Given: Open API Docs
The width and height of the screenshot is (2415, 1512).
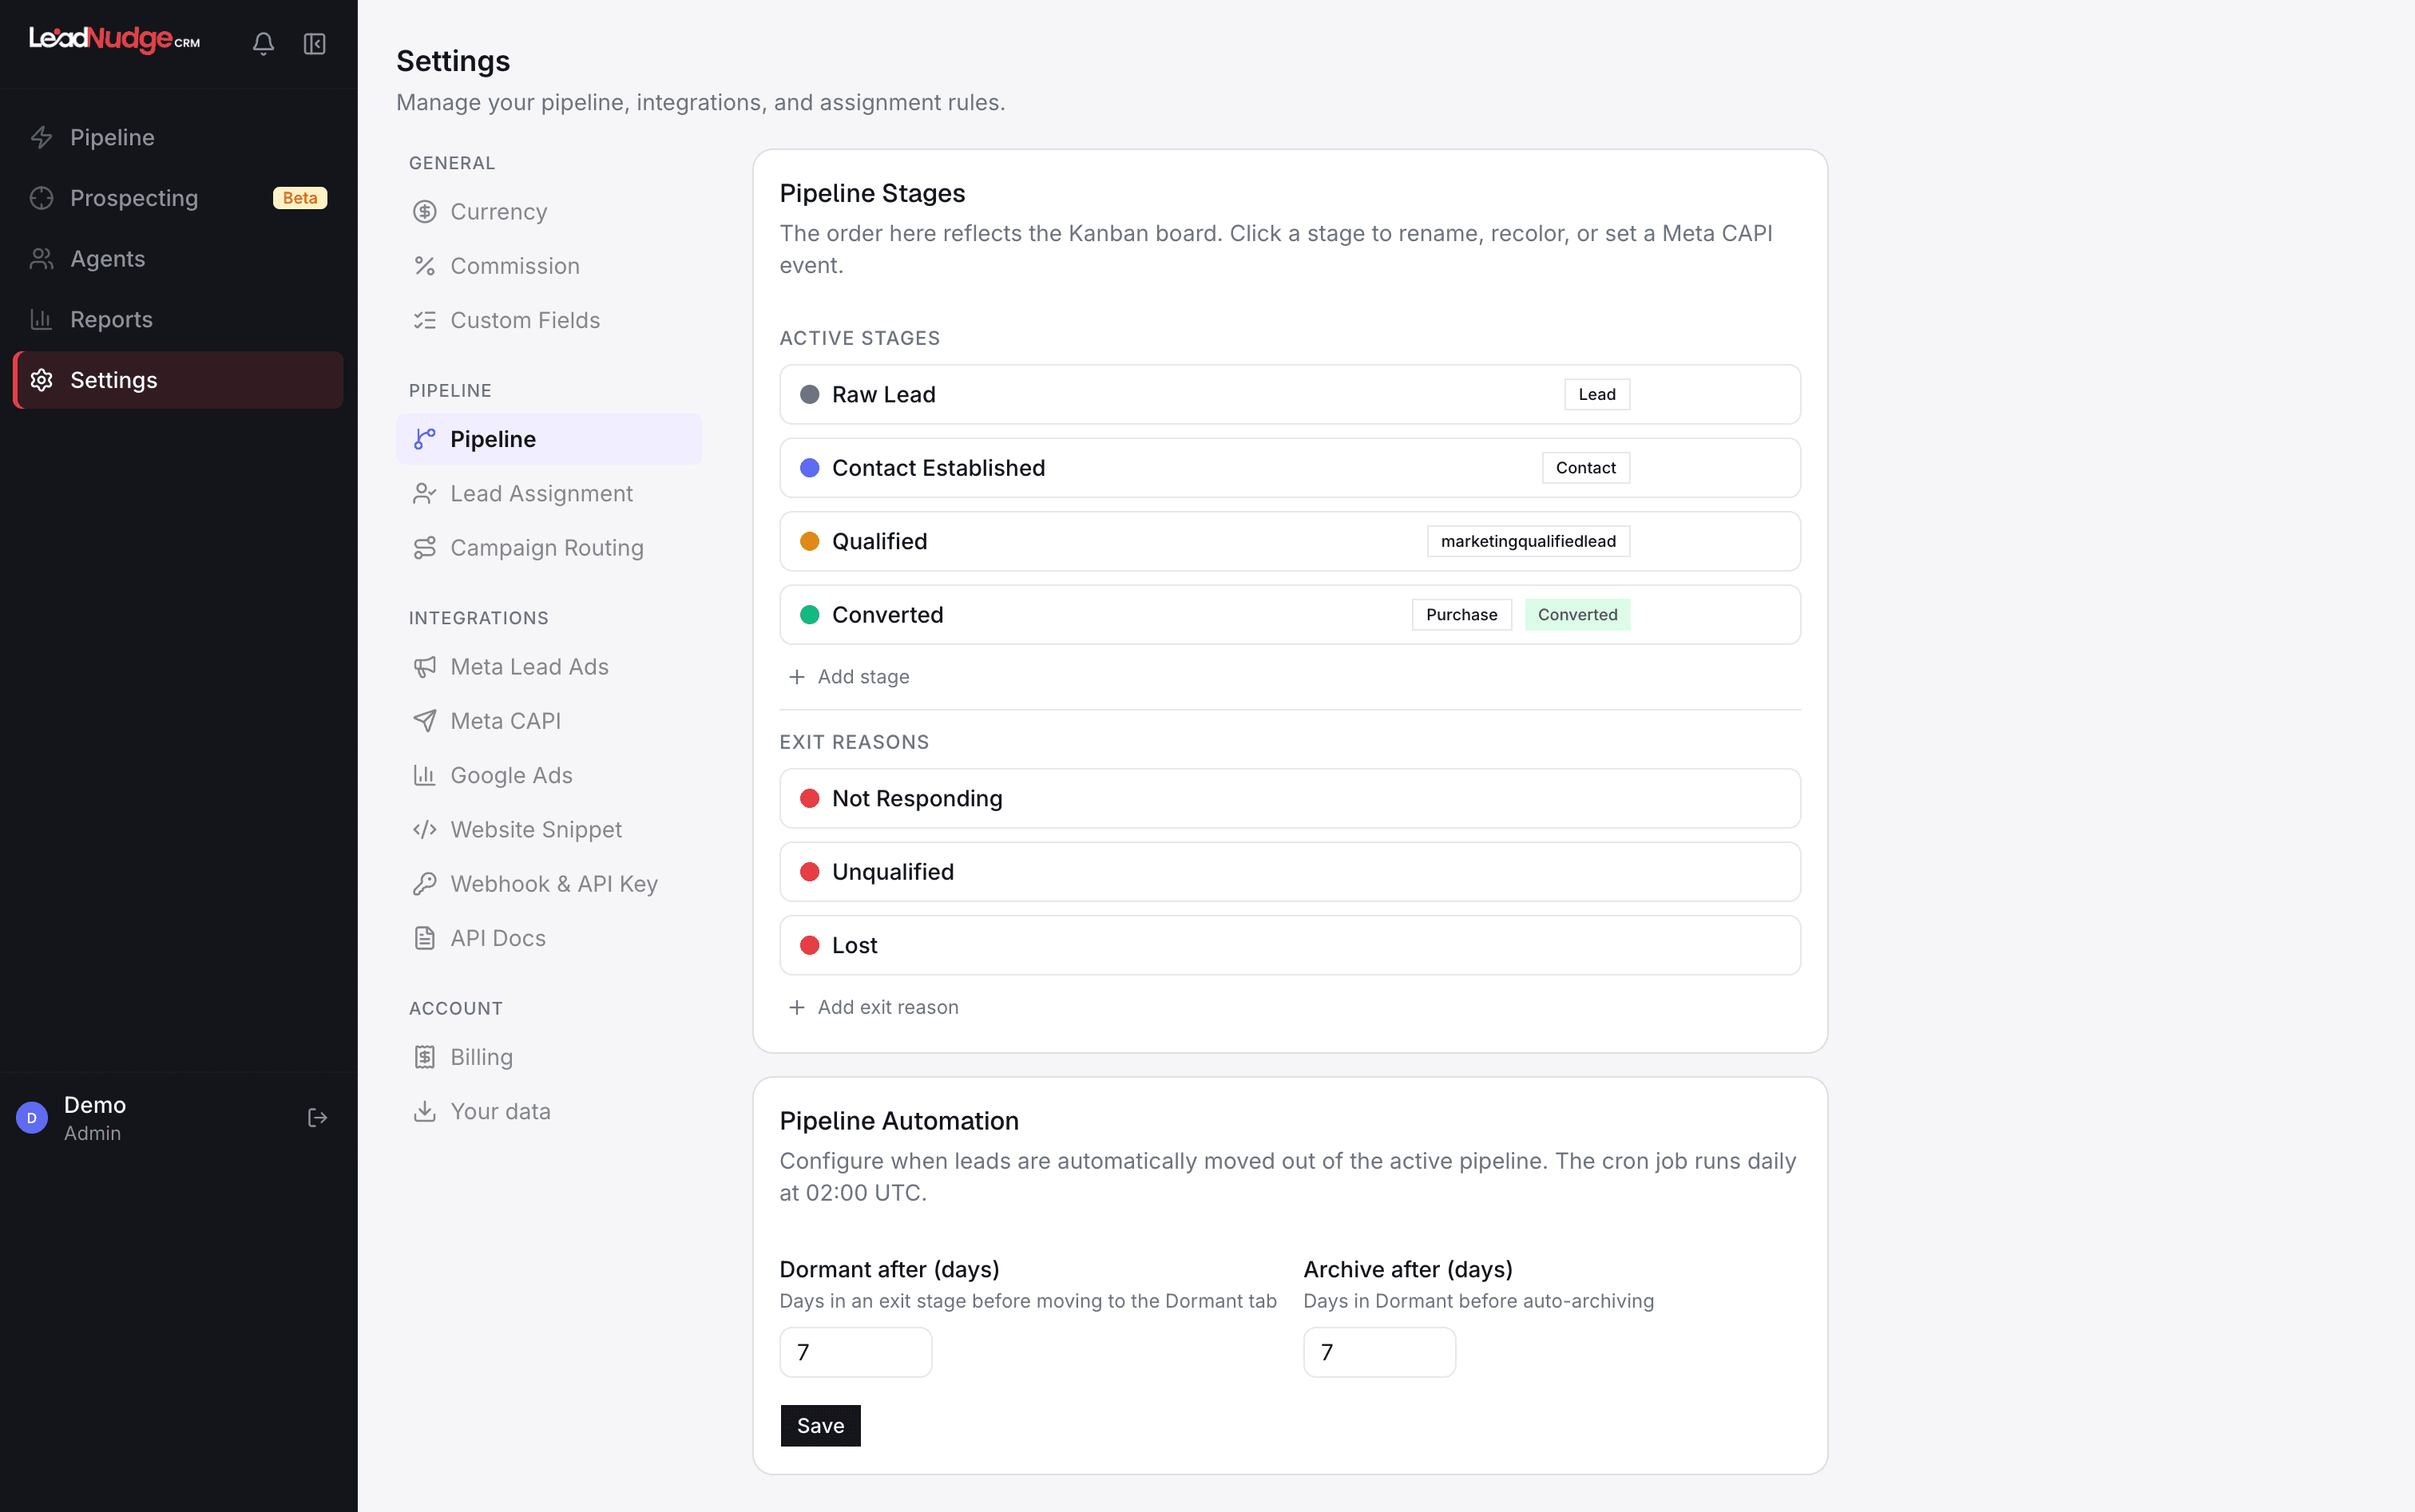Looking at the screenshot, I should (x=549, y=938).
